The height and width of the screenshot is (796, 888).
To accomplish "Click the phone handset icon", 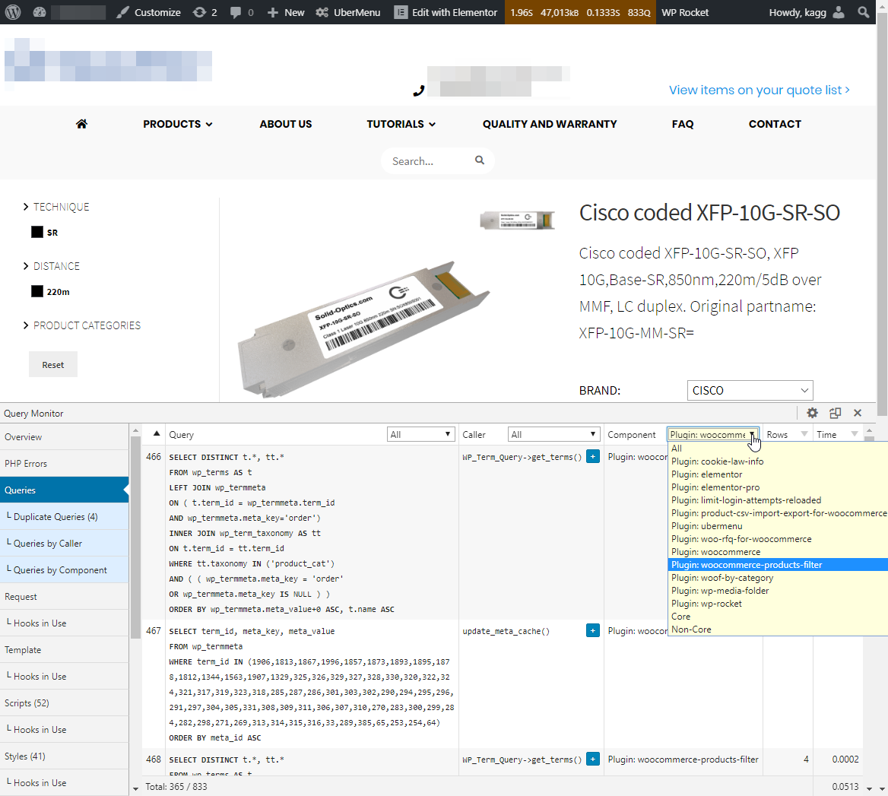I will 418,90.
